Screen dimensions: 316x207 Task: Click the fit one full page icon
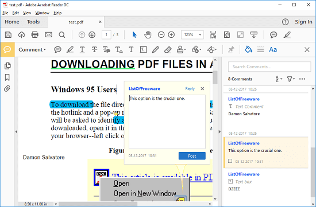(x=227, y=35)
